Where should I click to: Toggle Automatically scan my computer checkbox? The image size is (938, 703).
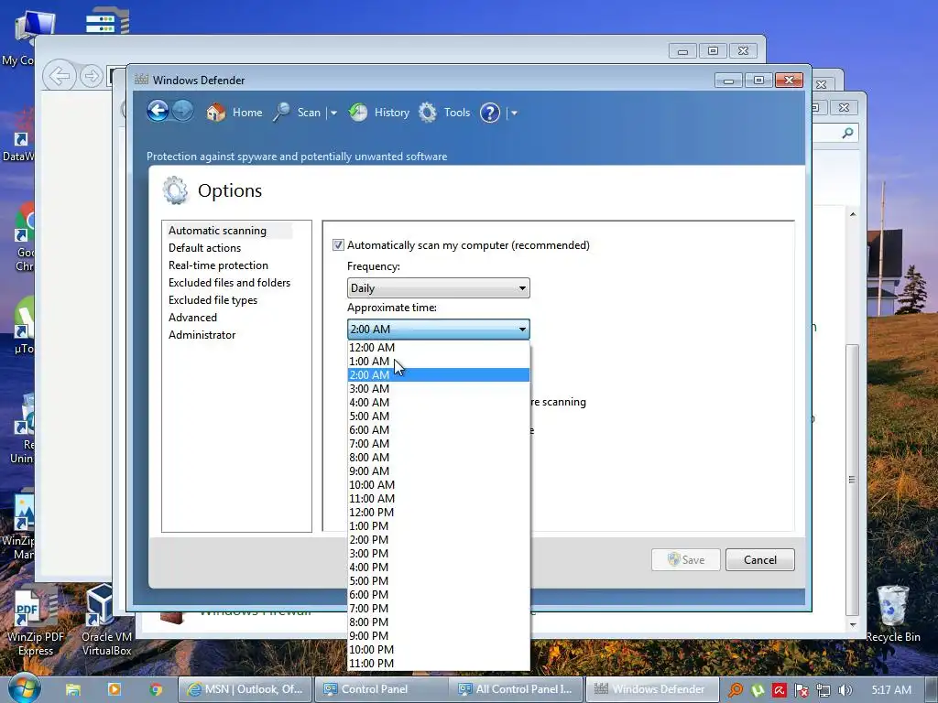point(338,245)
